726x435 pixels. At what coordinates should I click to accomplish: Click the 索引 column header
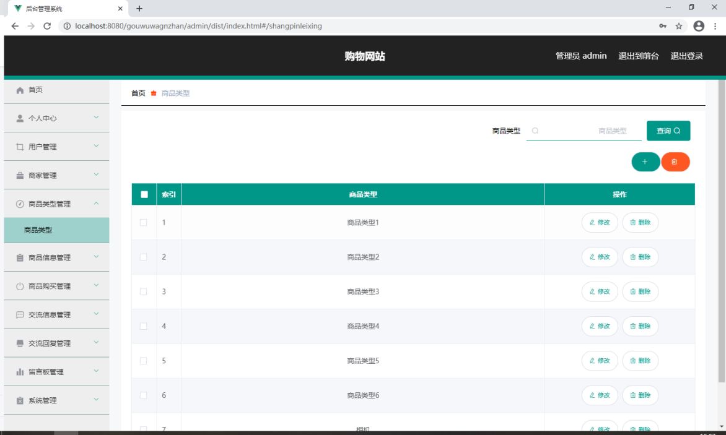click(x=169, y=195)
